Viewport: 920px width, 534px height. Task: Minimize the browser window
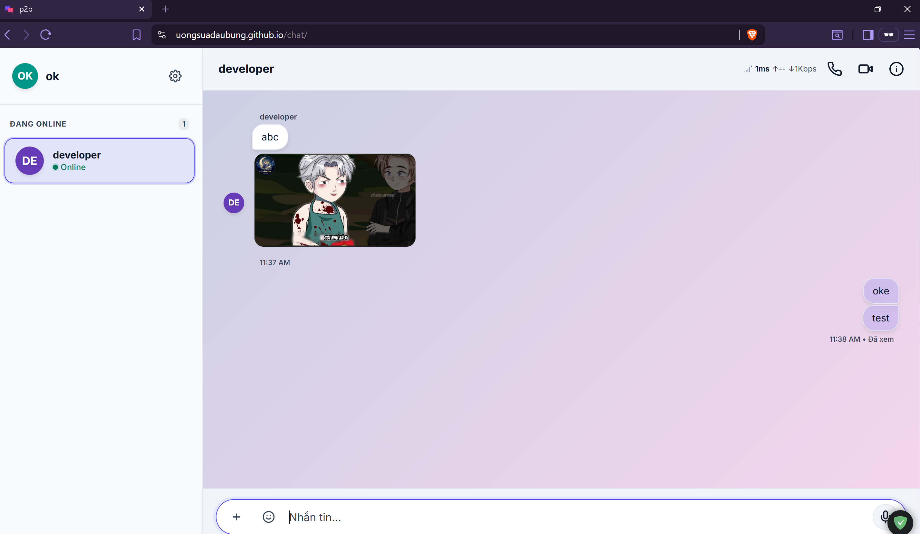[848, 9]
